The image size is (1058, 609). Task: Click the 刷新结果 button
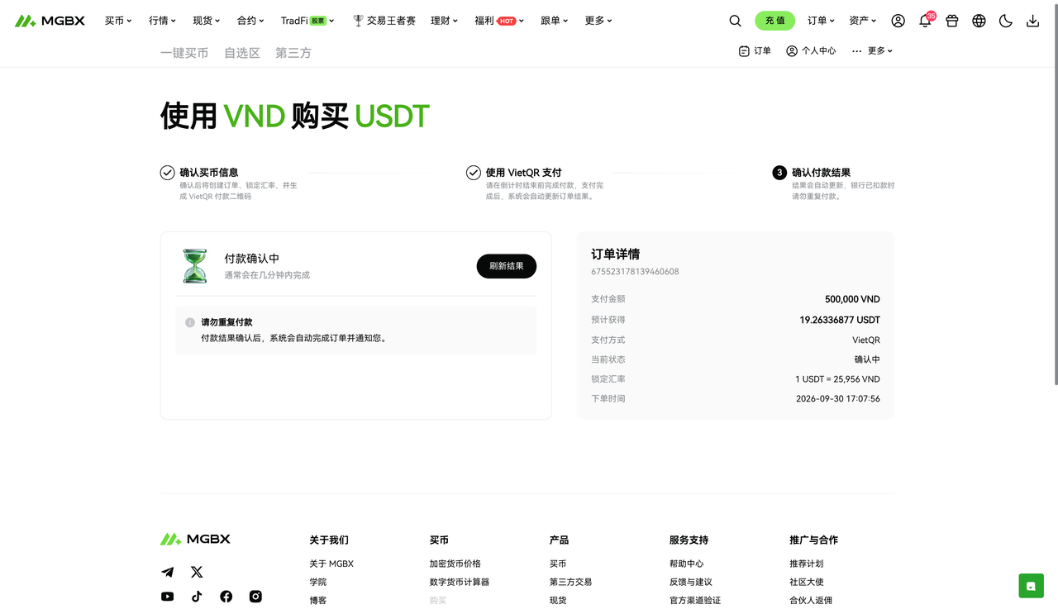pos(507,266)
